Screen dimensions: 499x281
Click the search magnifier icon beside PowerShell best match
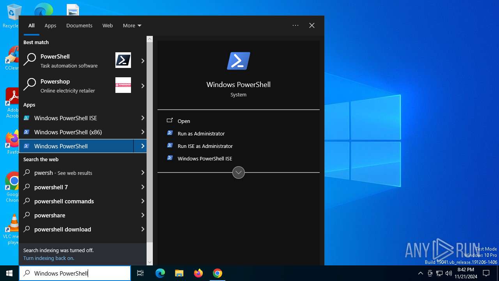pos(30,60)
